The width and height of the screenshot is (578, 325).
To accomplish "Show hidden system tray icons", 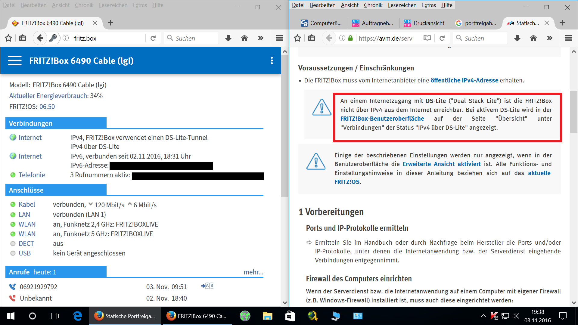I will pos(483,316).
